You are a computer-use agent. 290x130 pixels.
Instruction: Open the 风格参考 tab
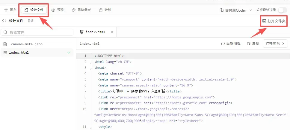(81, 10)
